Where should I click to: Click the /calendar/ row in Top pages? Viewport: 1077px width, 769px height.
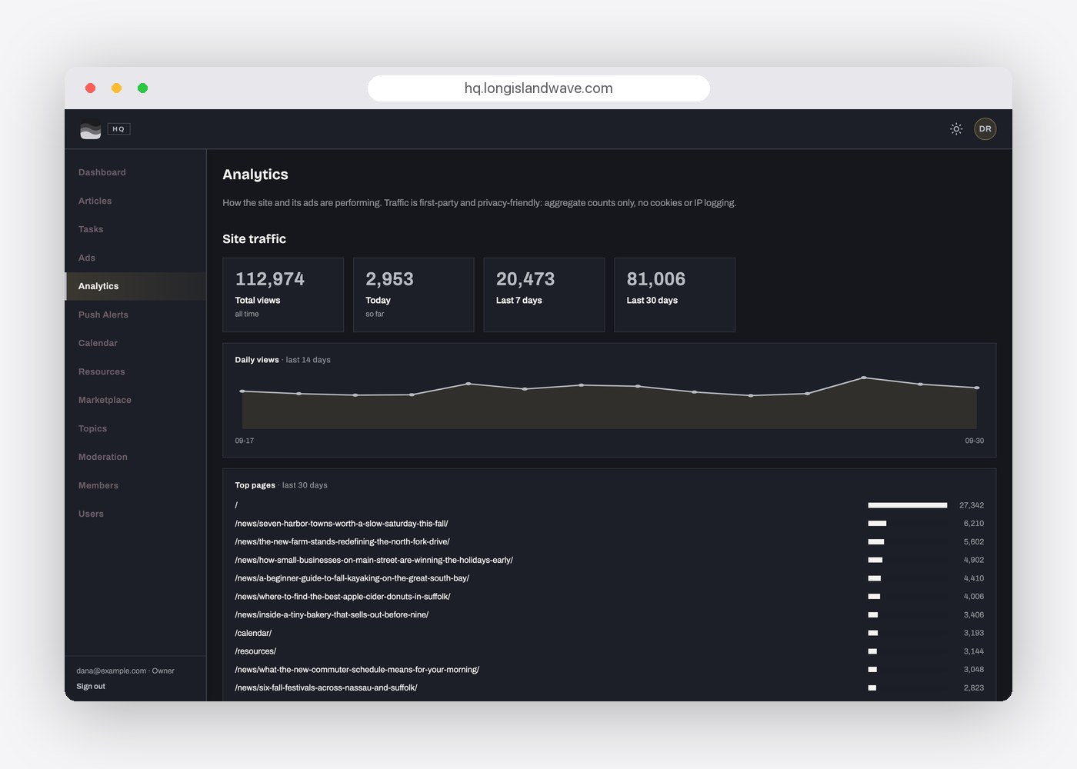(x=609, y=633)
